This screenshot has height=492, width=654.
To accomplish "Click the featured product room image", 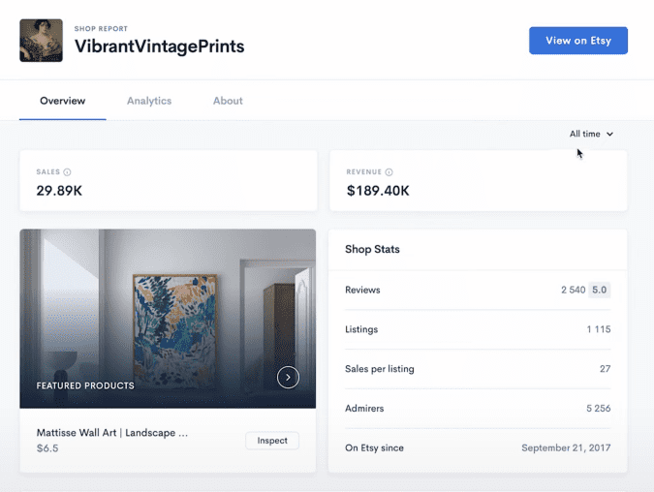I will pos(168,318).
